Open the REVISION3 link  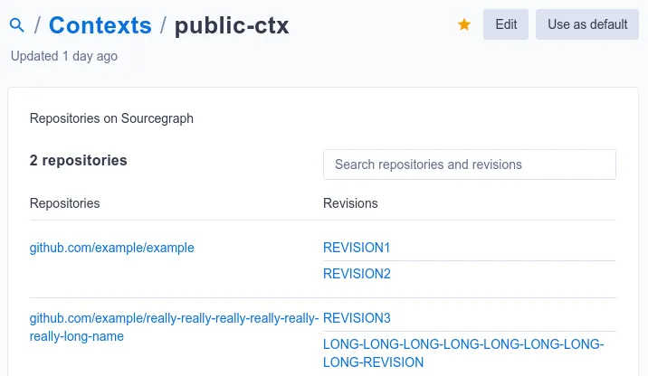(357, 318)
